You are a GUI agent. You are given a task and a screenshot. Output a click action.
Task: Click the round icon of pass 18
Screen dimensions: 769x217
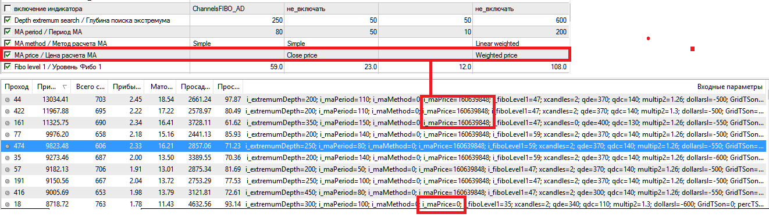point(7,205)
